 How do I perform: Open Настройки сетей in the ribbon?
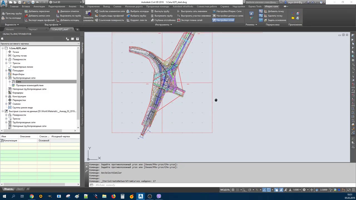click(x=223, y=20)
